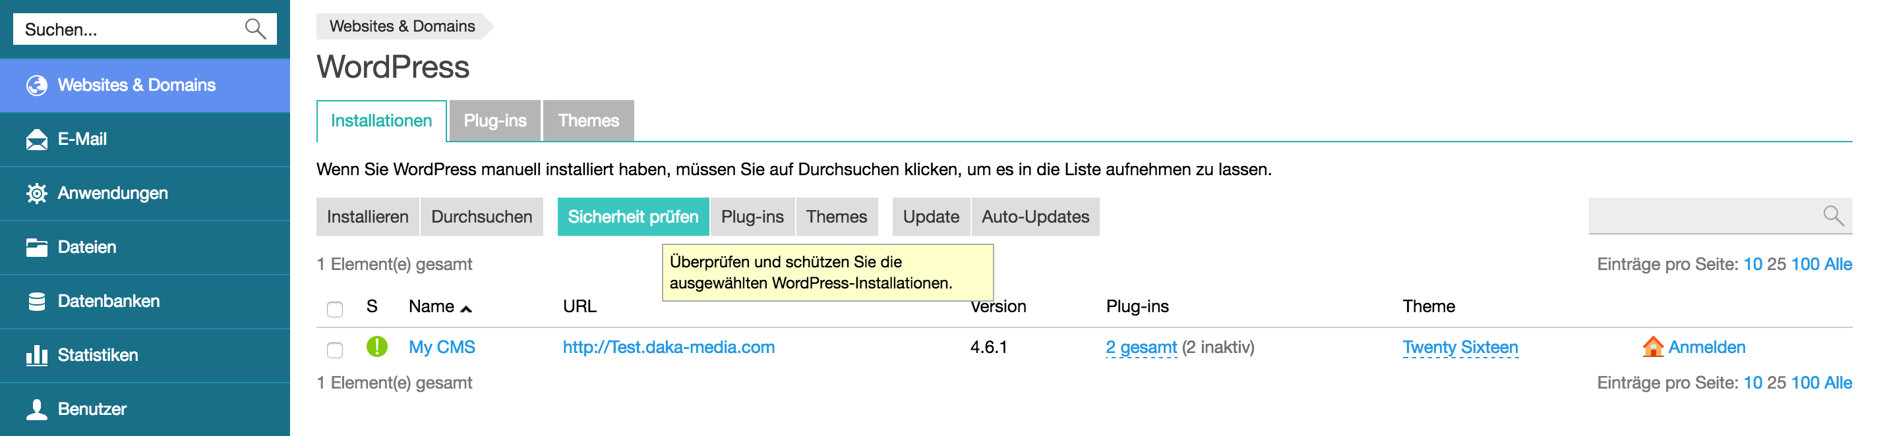Viewport: 1879px width, 436px height.
Task: Switch to the Plug-ins tab
Action: tap(496, 121)
